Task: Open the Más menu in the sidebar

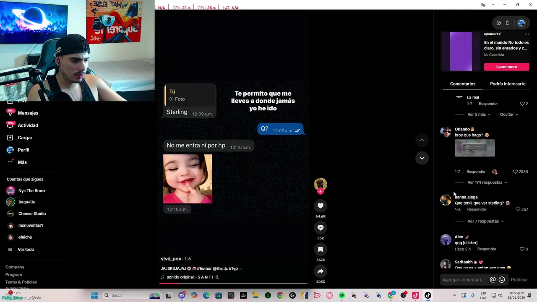Action: pyautogui.click(x=17, y=162)
